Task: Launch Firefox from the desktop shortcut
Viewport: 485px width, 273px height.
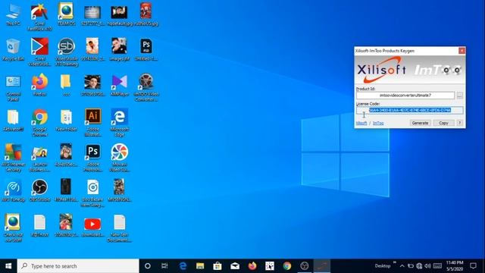Action: click(39, 85)
